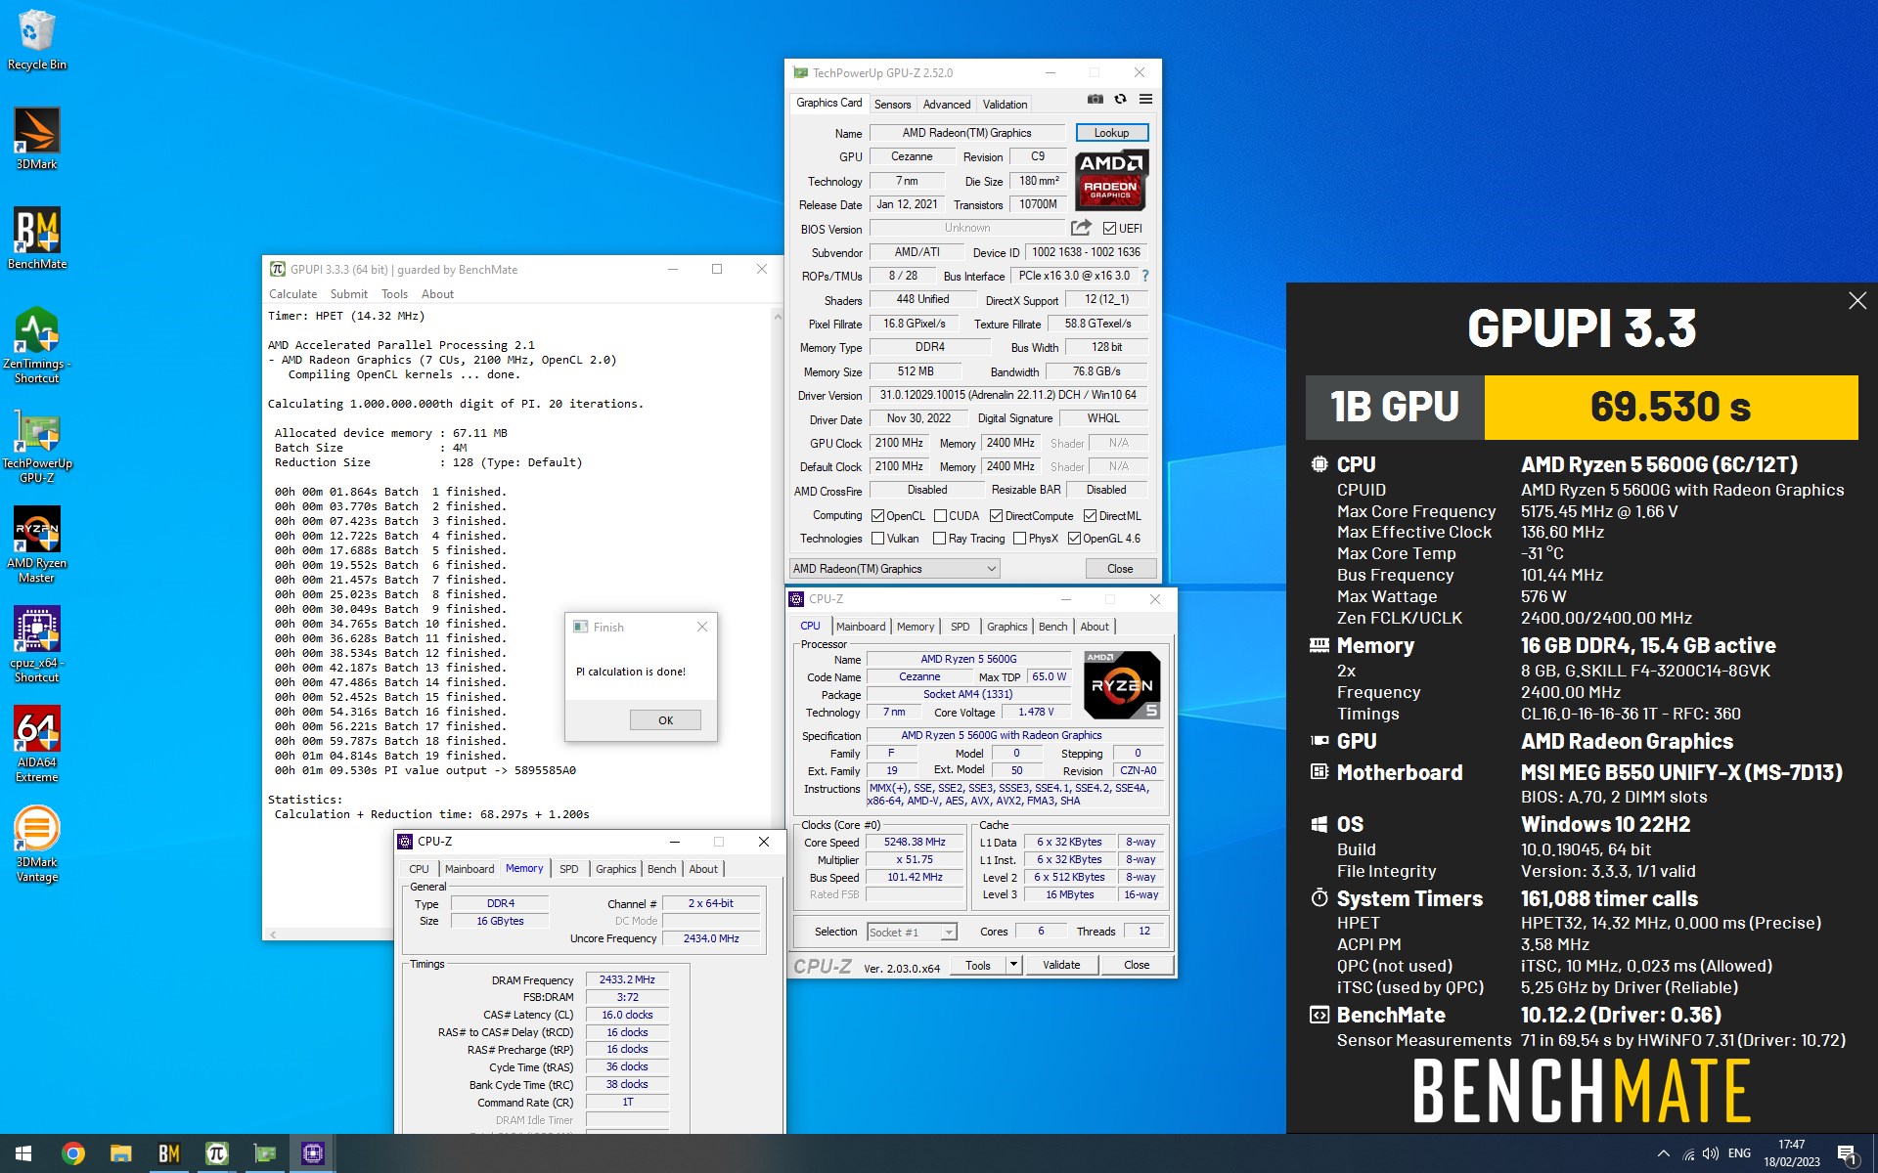Open the AIDA64 Extreme desktop icon
Viewport: 1878px width, 1173px height.
tap(36, 744)
